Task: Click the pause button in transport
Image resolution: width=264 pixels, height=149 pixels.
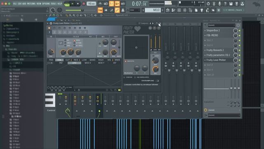Action: pos(73,4)
